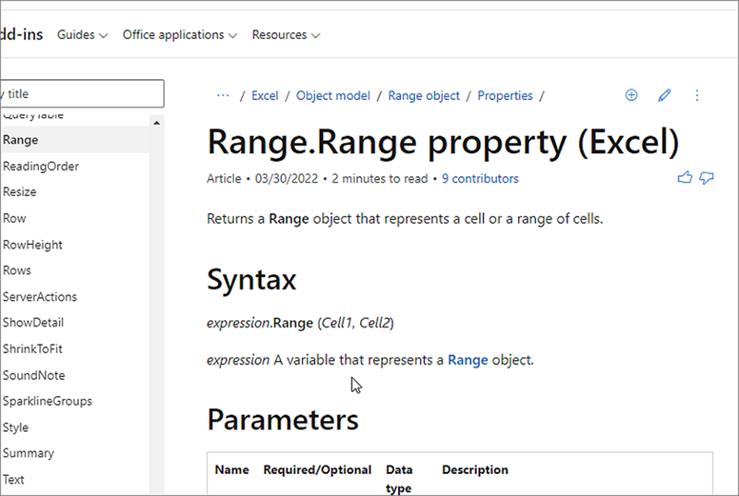Image resolution: width=739 pixels, height=496 pixels.
Task: Open the 9 contributors link
Action: [x=480, y=179]
